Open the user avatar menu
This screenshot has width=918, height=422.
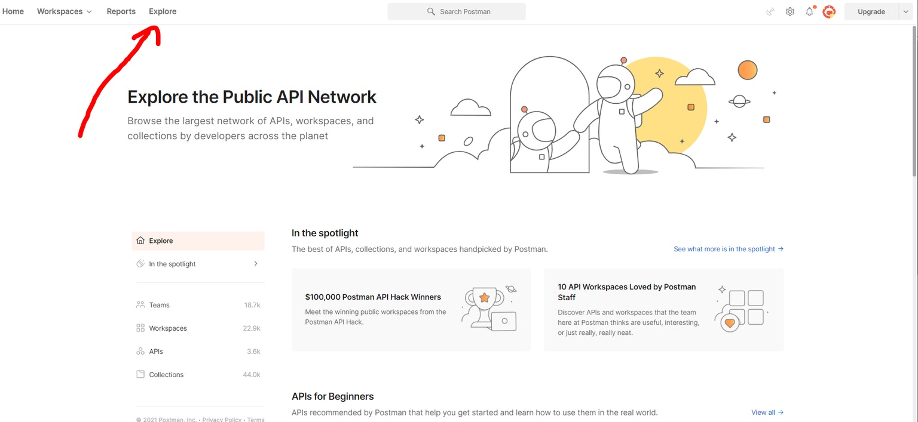pos(829,11)
